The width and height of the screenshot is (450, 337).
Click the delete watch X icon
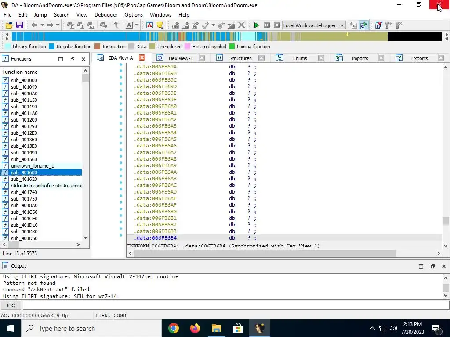(399, 25)
